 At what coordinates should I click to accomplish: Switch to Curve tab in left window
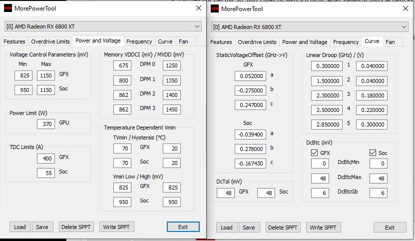[x=165, y=41]
